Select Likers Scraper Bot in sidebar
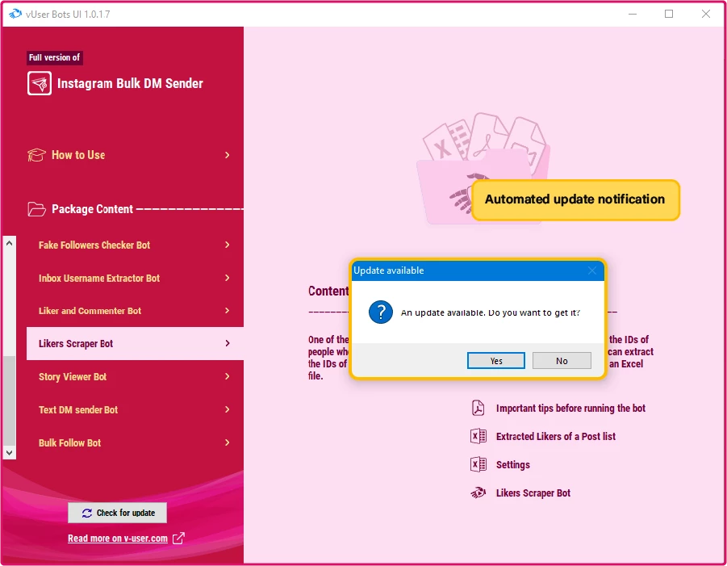 point(135,344)
